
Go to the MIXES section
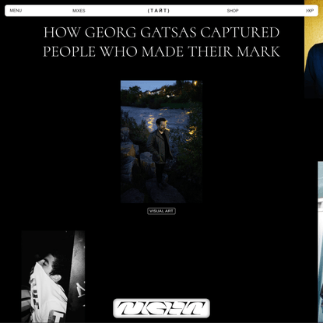79,11
